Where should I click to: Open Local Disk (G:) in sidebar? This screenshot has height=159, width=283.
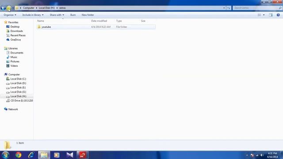18,92
